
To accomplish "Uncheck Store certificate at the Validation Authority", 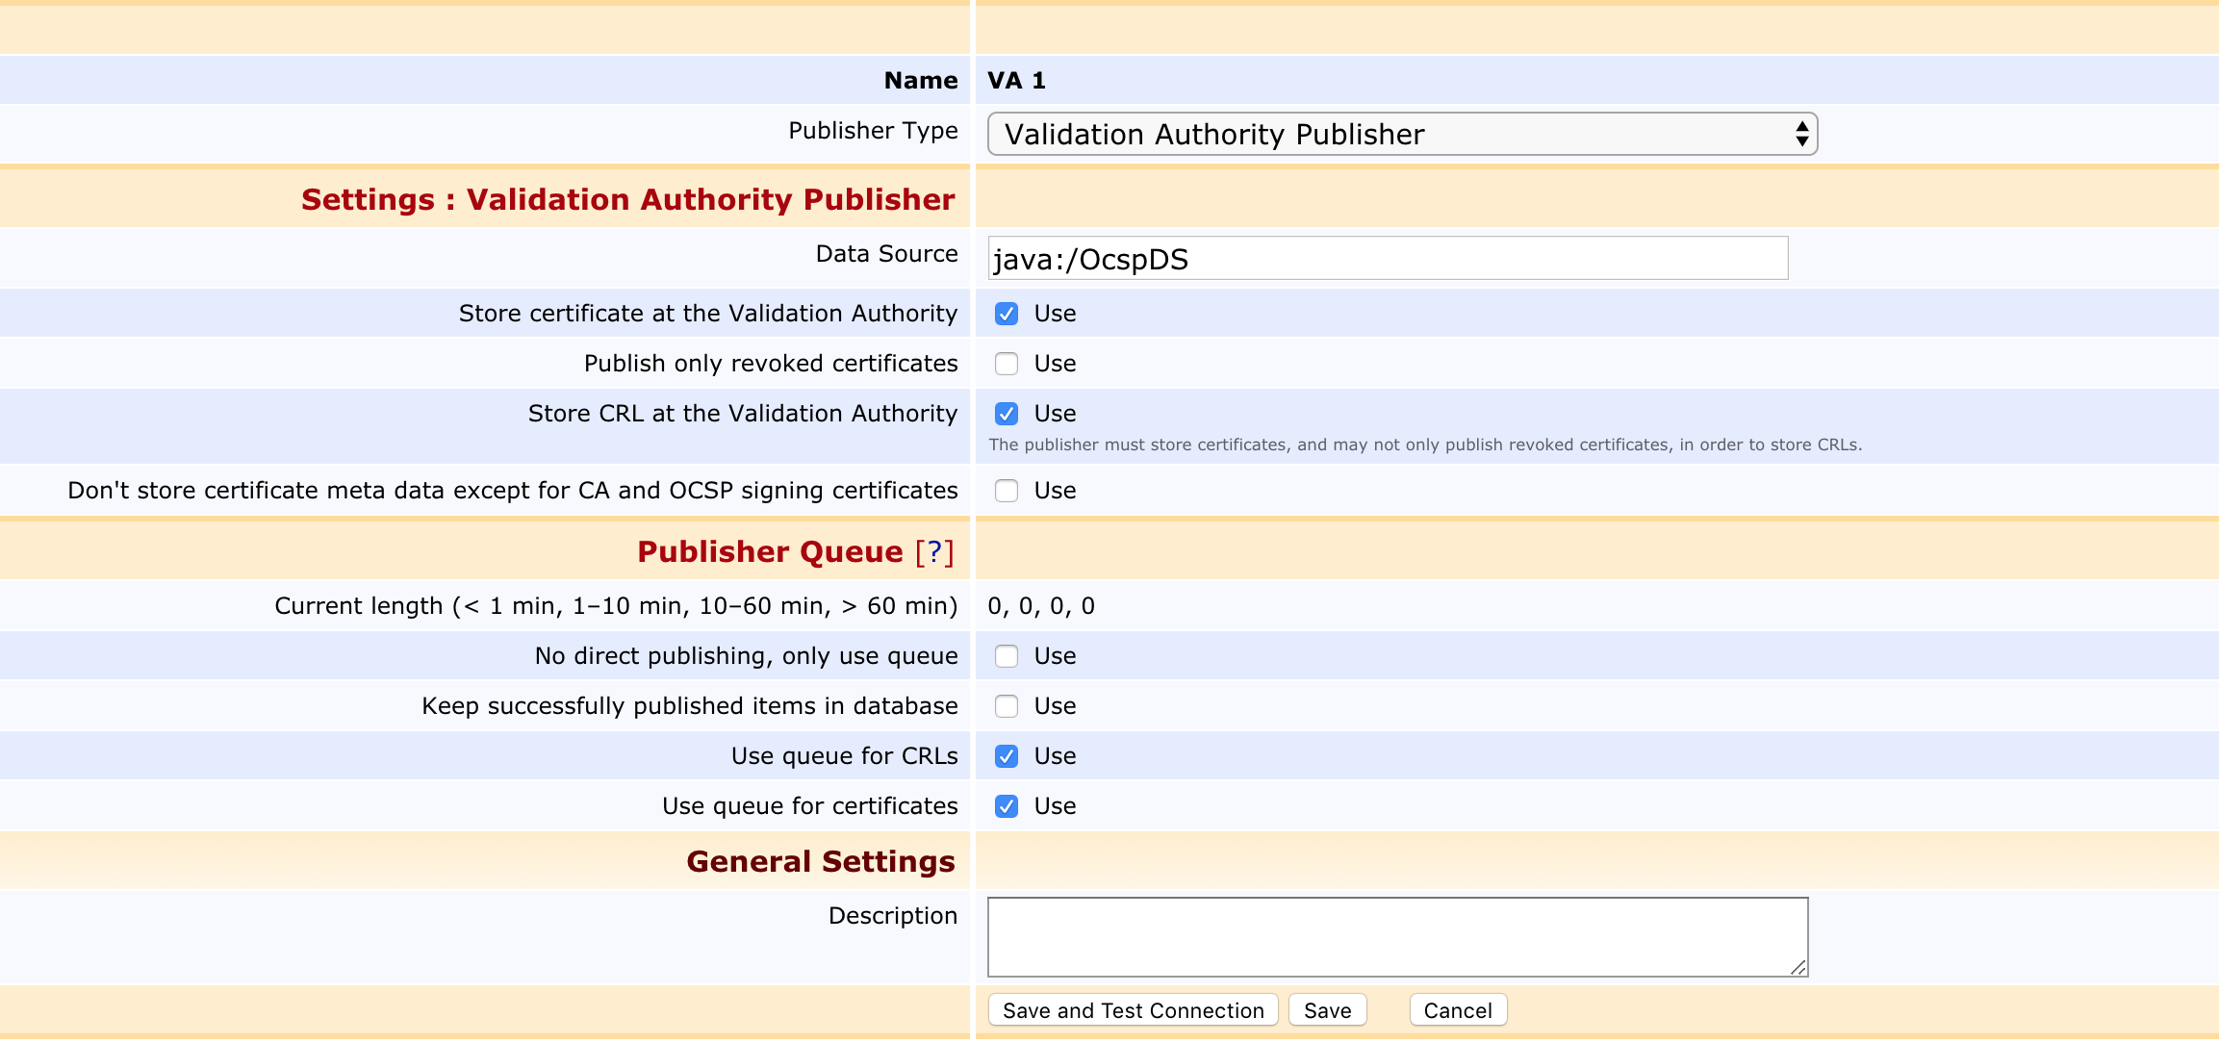I will coord(1007,314).
